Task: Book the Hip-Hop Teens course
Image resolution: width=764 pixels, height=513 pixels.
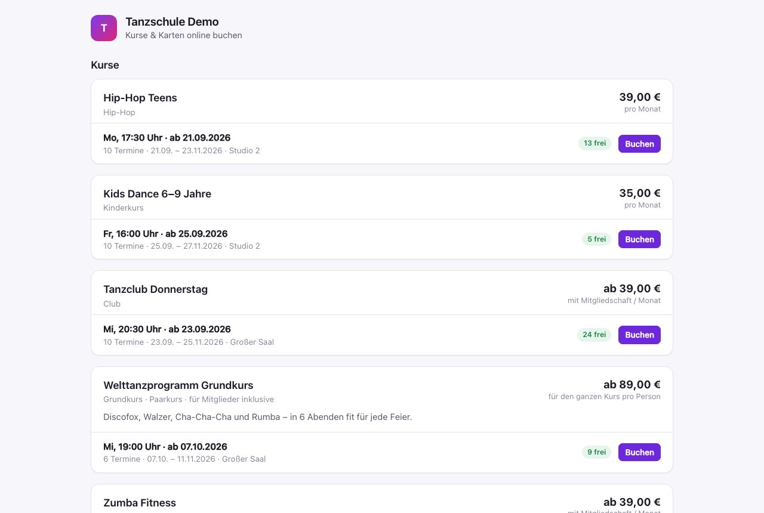Action: pyautogui.click(x=639, y=144)
